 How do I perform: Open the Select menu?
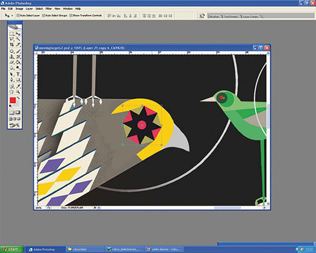39,8
